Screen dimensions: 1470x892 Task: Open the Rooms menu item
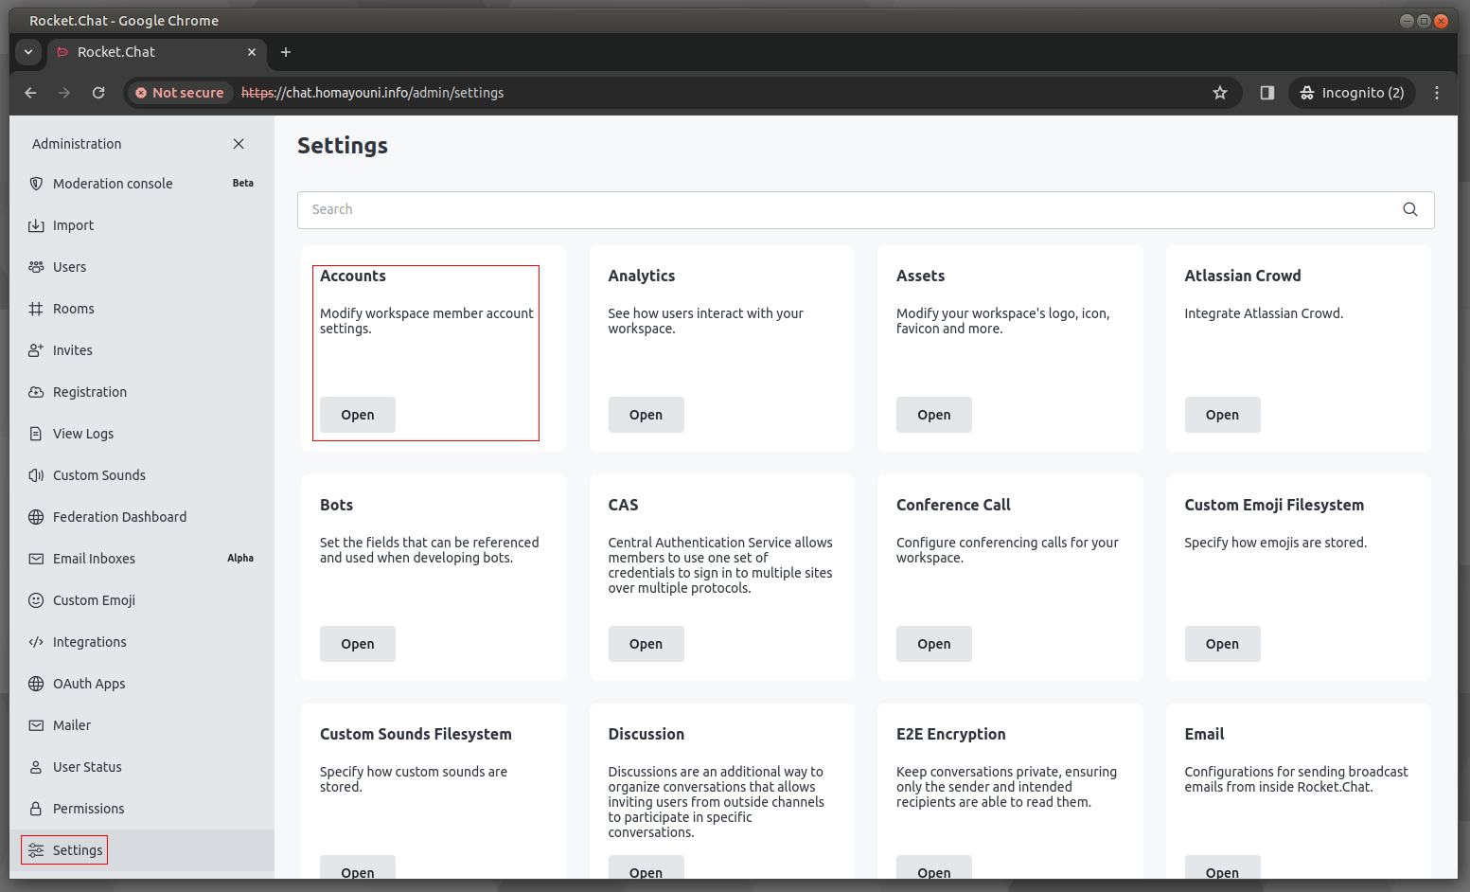pos(142,309)
